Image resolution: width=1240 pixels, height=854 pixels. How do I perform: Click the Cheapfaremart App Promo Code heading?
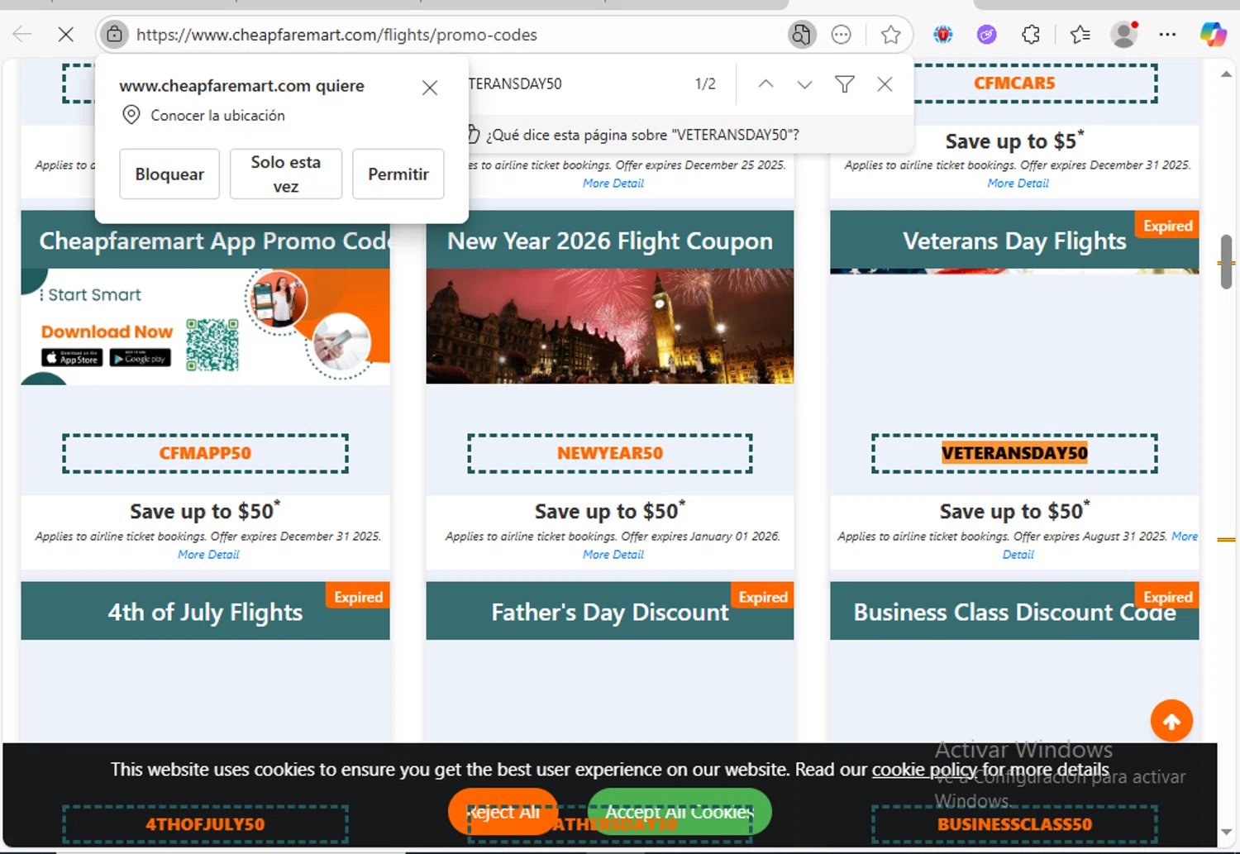click(214, 241)
